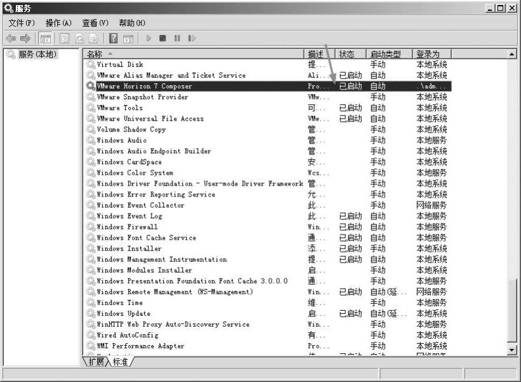521x382 pixels.
Task: Select Windows Firewall service
Action: click(267, 227)
